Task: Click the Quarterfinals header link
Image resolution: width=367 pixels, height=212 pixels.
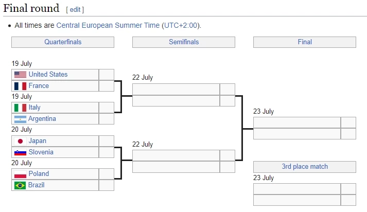Action: coord(63,42)
